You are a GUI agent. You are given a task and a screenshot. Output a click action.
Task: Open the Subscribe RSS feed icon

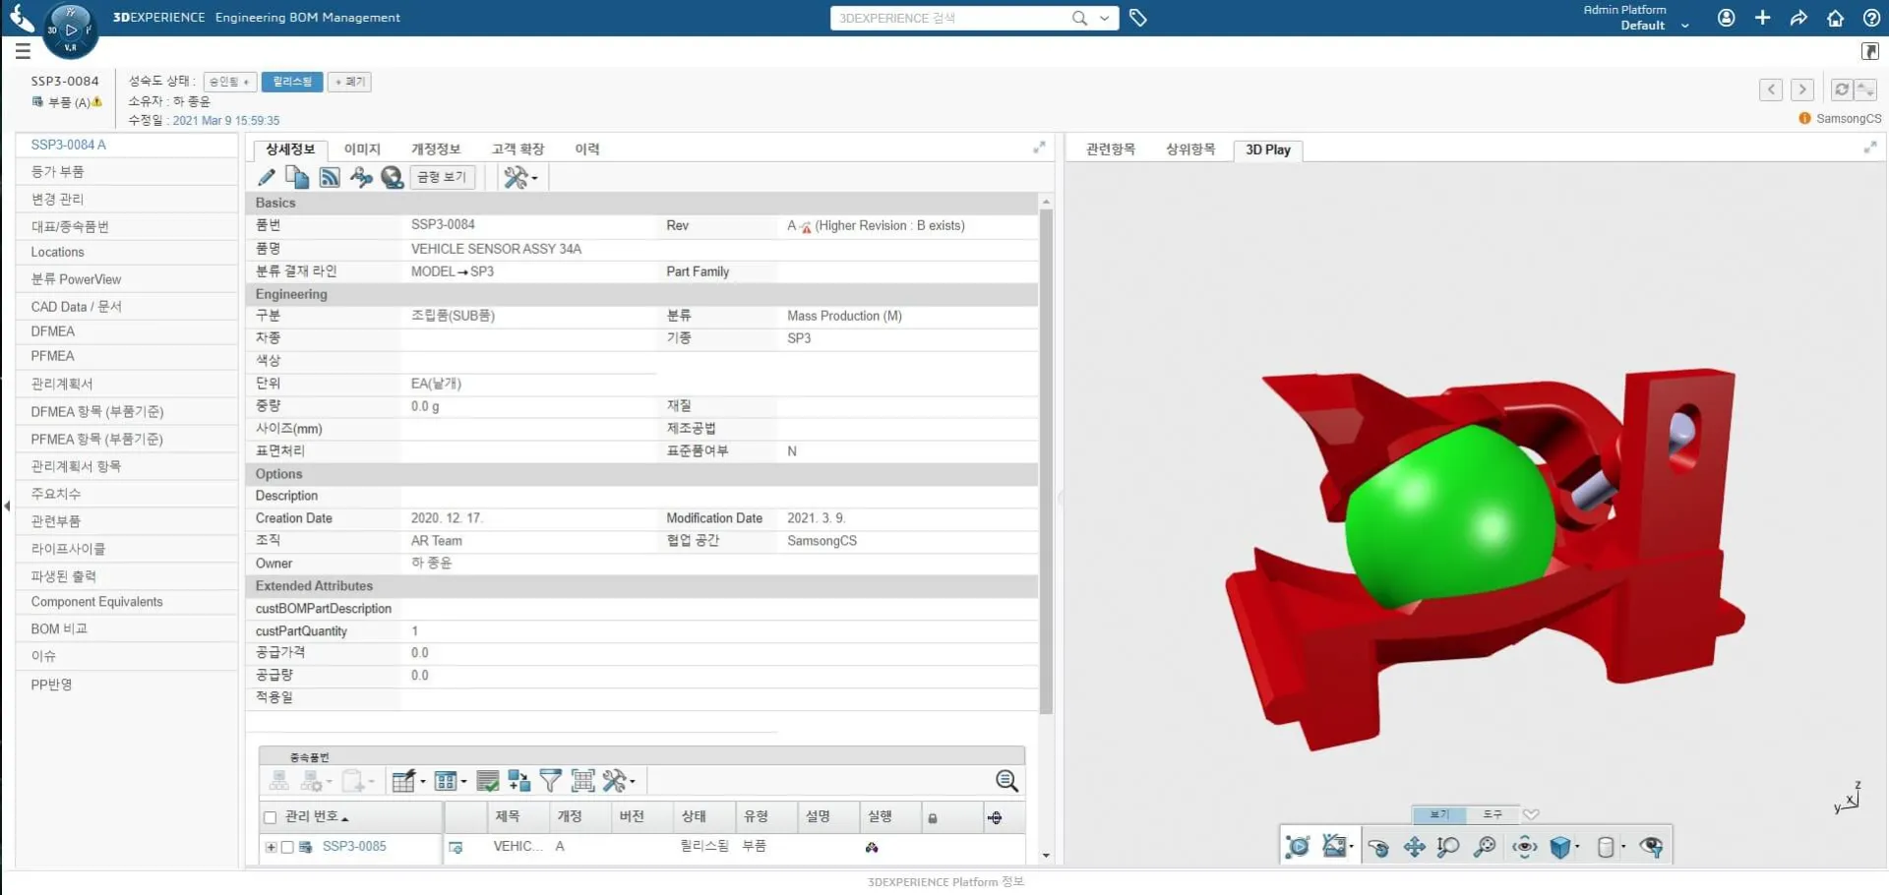[329, 177]
